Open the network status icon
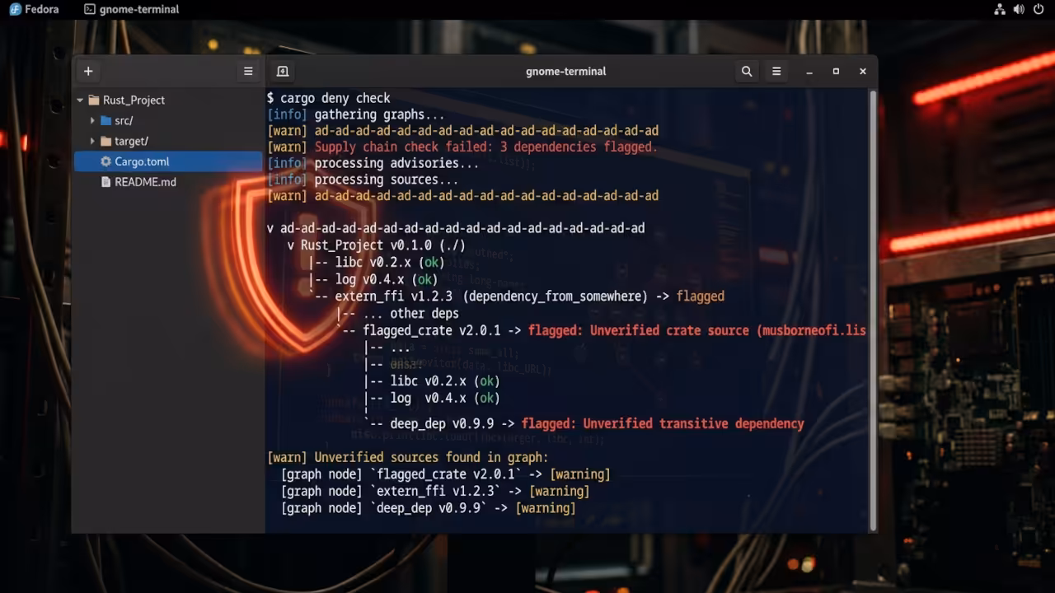1055x593 pixels. pyautogui.click(x=999, y=9)
